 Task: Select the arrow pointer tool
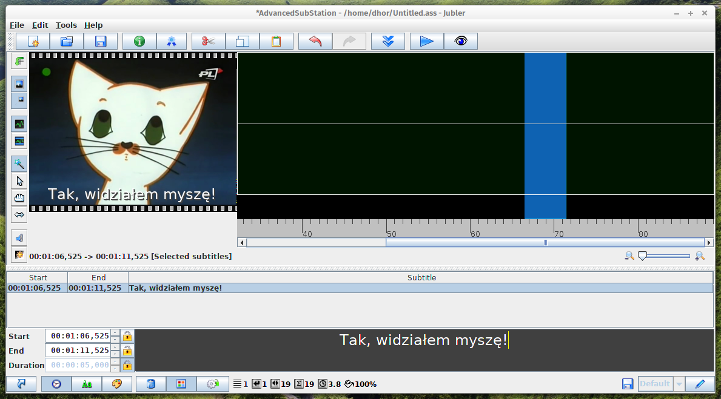(x=19, y=181)
